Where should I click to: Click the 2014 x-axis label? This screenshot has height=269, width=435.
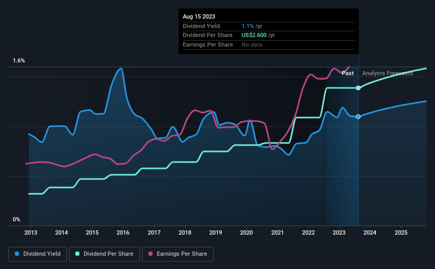point(61,232)
